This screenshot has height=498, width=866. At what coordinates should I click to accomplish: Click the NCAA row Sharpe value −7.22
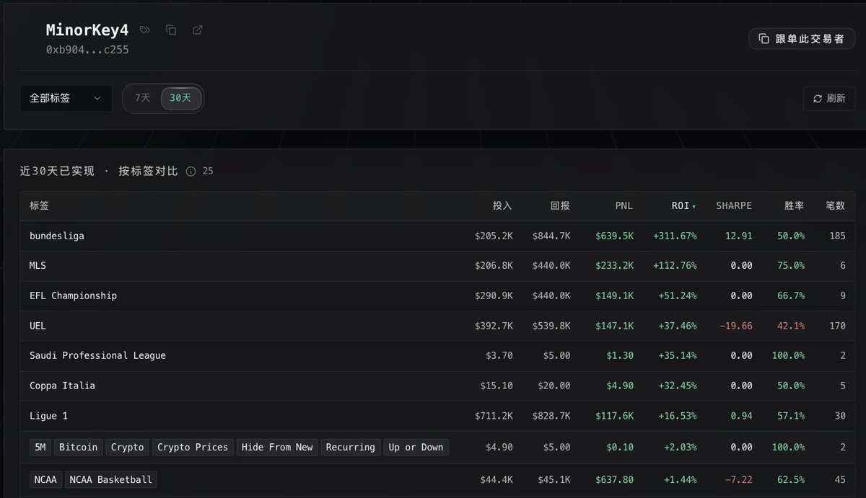[738, 479]
